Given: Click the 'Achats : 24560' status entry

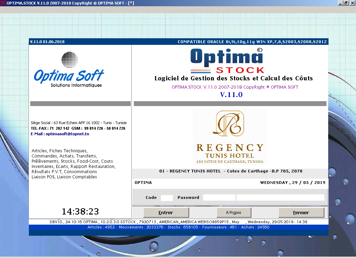Looking at the screenshot, I should (255, 227).
